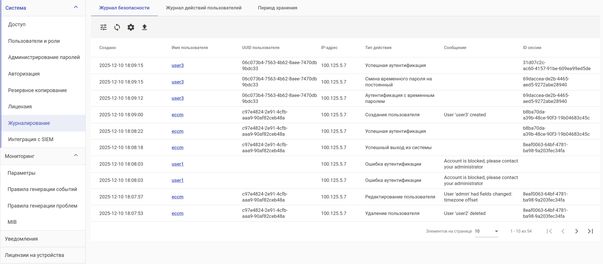
Task: Click eccm link for Создание пользователя row
Action: [177, 115]
